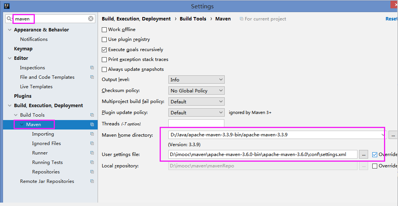Enable Always update snapshots checkbox
The image size is (398, 206).
104,70
